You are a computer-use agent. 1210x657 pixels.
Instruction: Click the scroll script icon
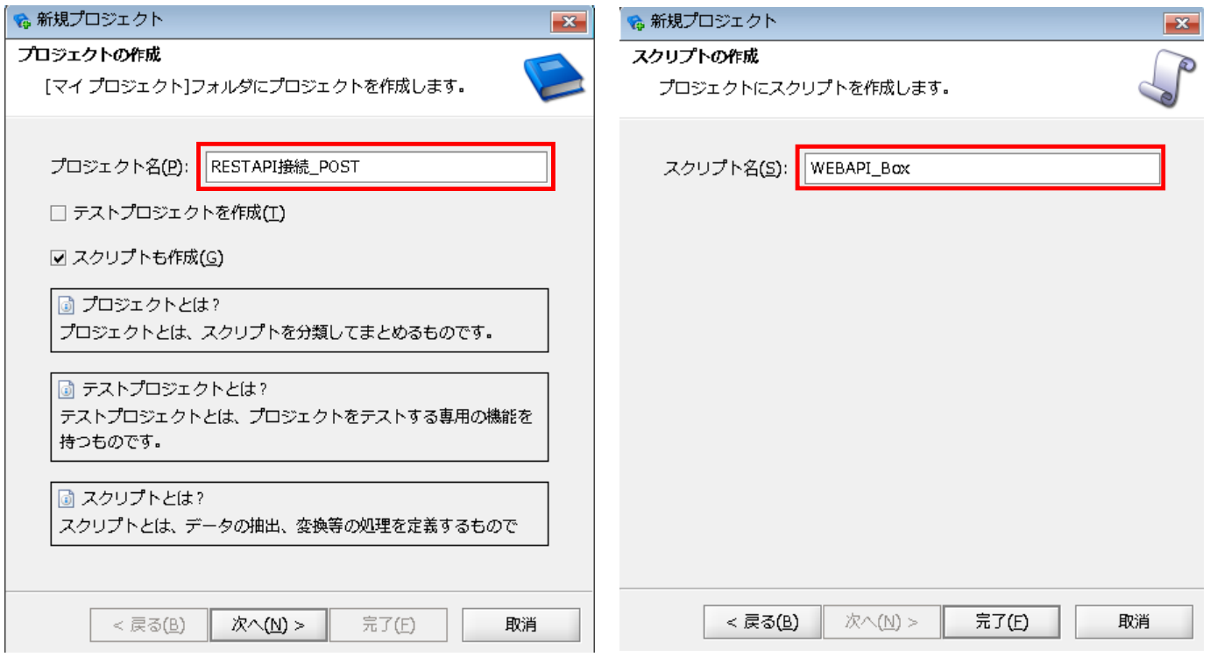click(x=1167, y=78)
